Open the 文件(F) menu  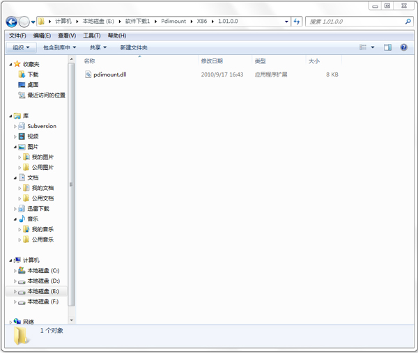pyautogui.click(x=17, y=36)
